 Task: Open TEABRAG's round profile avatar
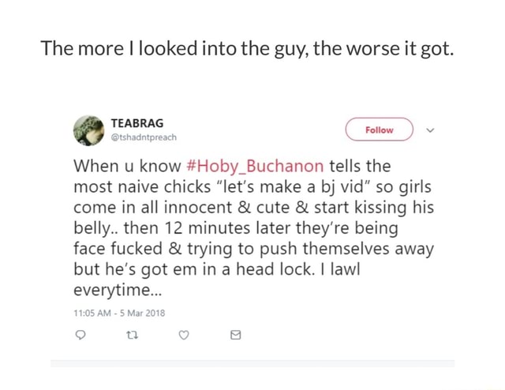pyautogui.click(x=89, y=130)
